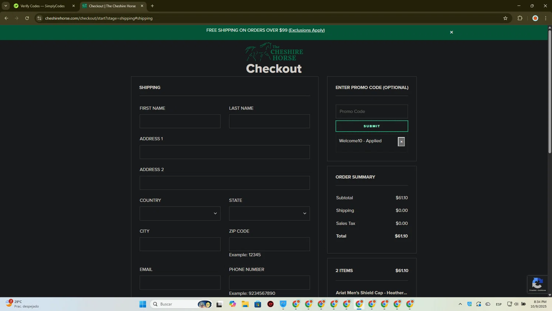Click the Email input field

click(180, 283)
